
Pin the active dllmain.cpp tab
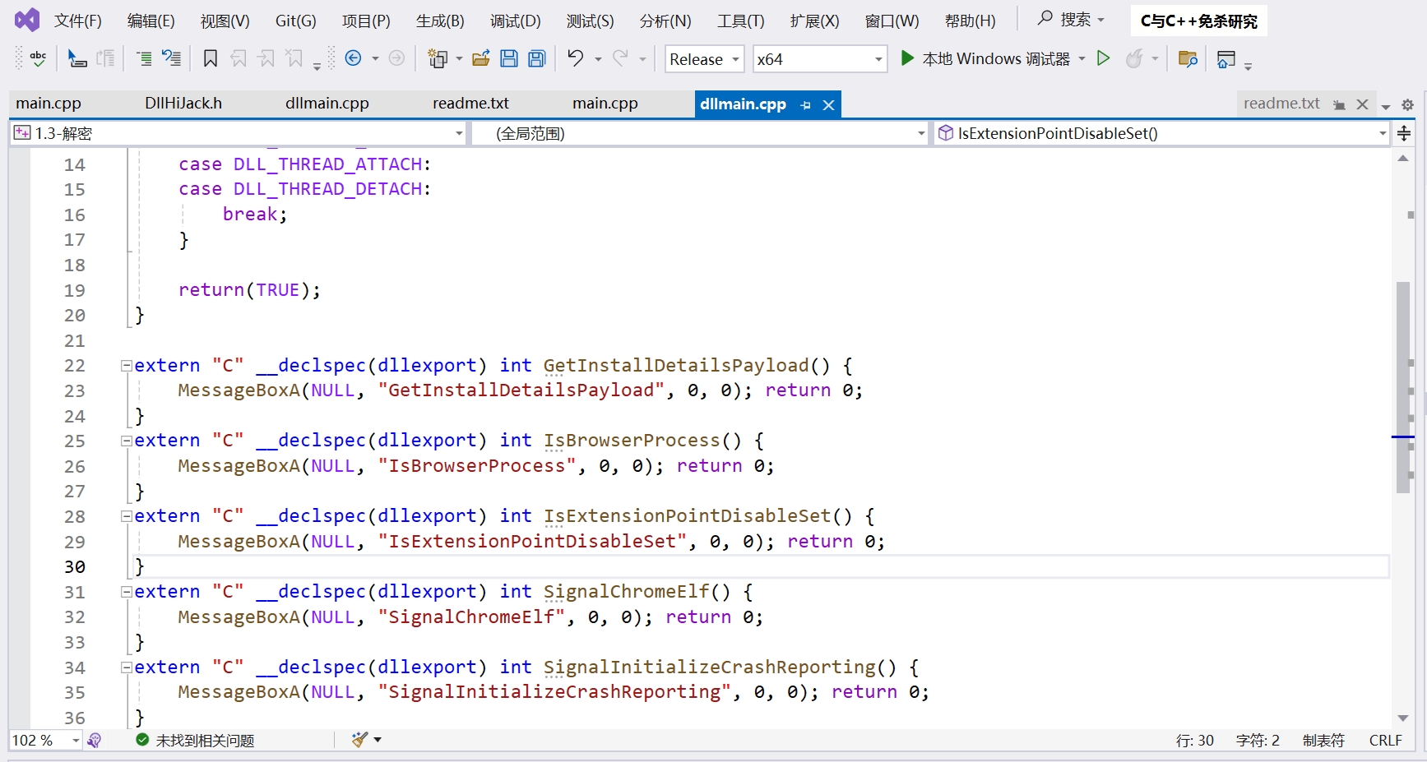pyautogui.click(x=806, y=105)
